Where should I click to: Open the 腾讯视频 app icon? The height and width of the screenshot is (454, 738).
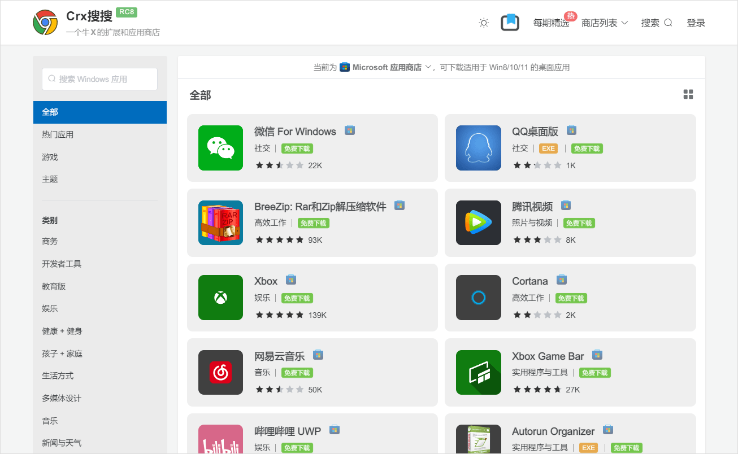point(478,222)
